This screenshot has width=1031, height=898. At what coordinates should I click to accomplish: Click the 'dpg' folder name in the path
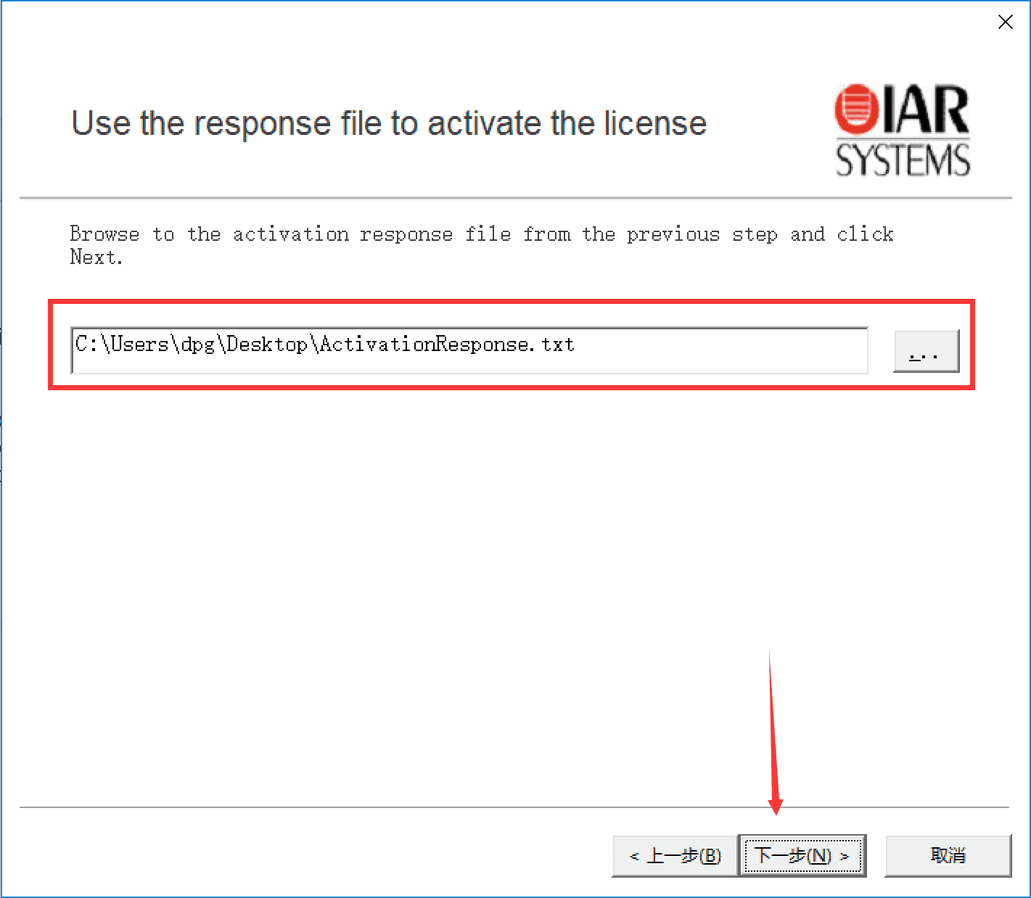pos(197,345)
